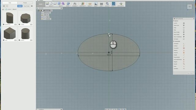Click the Create Sketch icon in toolbar
The image size is (196, 110).
click(47, 4)
